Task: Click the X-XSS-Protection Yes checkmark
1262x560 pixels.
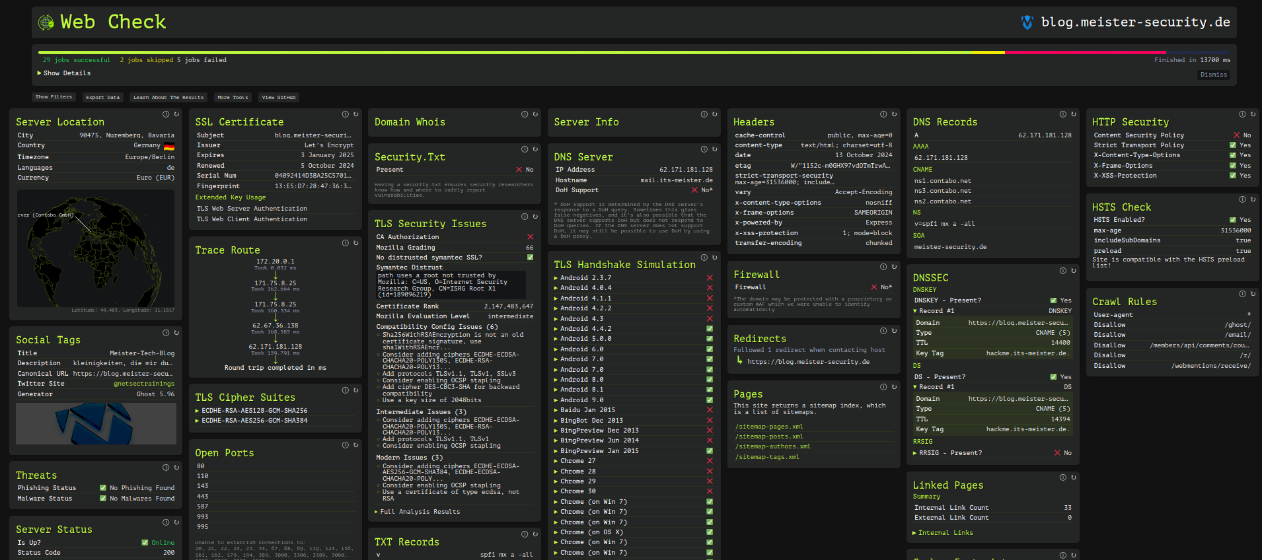Action: coord(1233,176)
